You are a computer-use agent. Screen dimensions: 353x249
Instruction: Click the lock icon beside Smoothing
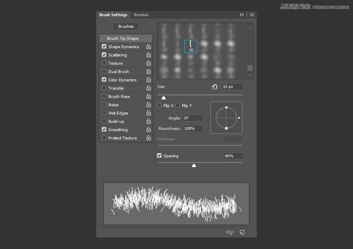pyautogui.click(x=149, y=129)
